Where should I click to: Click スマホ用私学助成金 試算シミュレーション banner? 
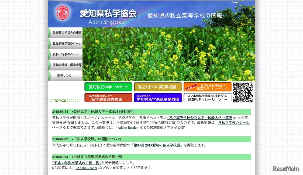(208, 98)
